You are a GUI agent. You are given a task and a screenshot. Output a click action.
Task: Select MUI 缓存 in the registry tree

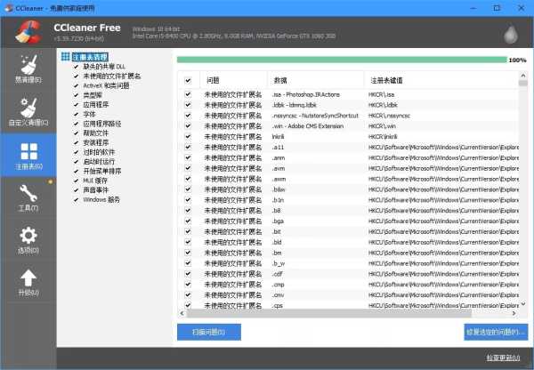tap(95, 181)
